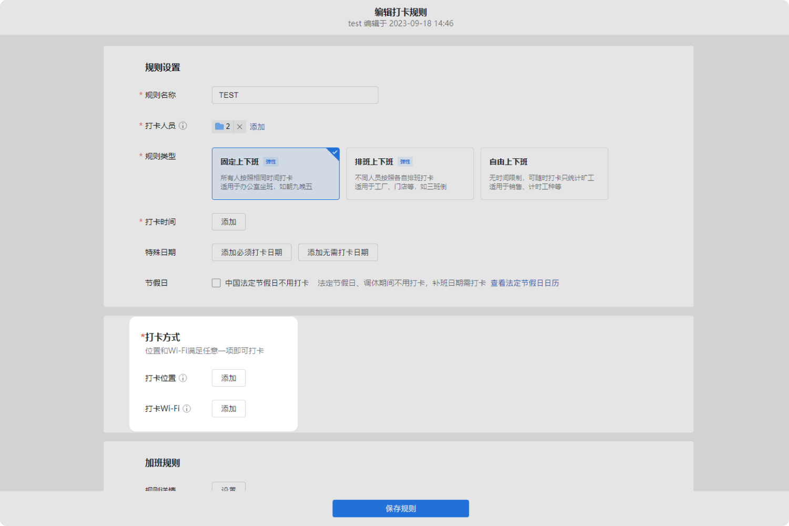Click 添加必须打卡日期 button
Image resolution: width=789 pixels, height=526 pixels.
click(x=251, y=252)
